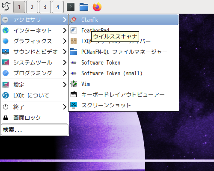Expand the 設定 submenu arrow
The width and height of the screenshot is (214, 171).
point(65,85)
